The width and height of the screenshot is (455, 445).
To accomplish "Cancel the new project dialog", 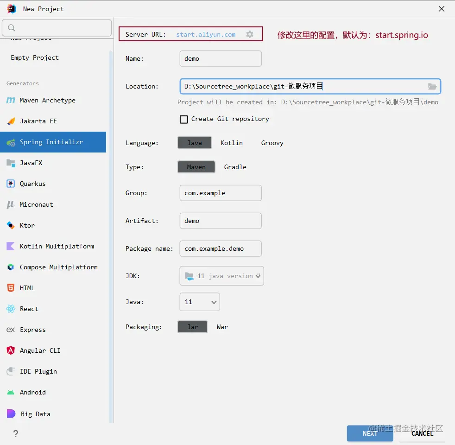I will (422, 433).
